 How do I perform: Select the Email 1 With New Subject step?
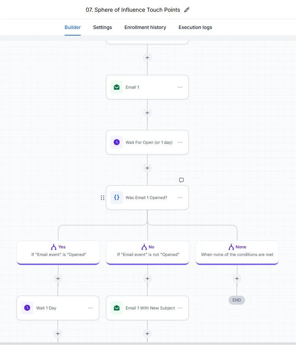point(147,308)
